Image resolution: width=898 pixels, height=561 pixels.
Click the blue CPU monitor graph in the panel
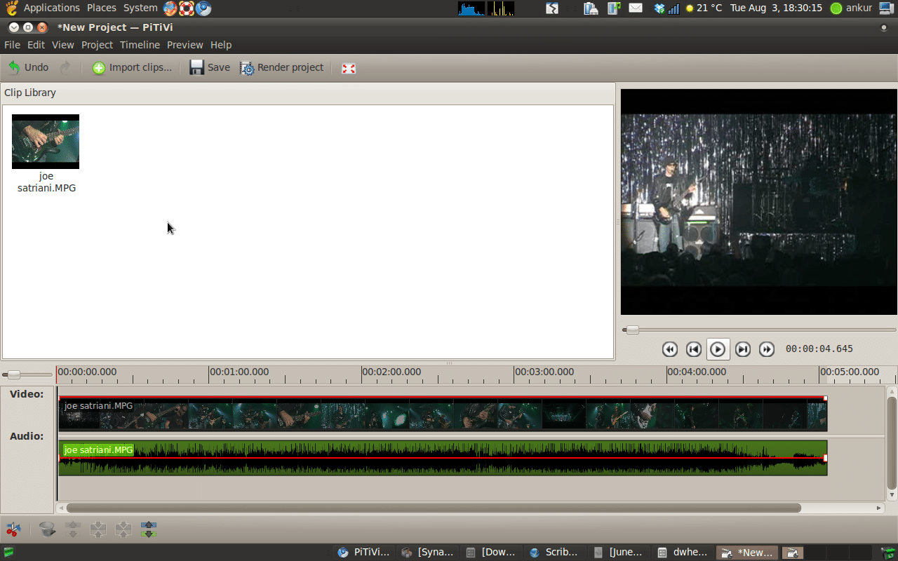[471, 8]
